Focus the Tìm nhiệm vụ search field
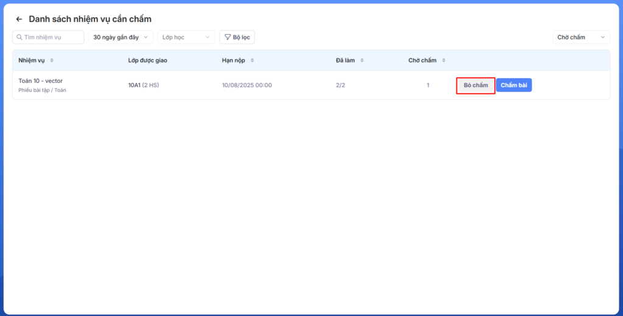 click(52, 37)
